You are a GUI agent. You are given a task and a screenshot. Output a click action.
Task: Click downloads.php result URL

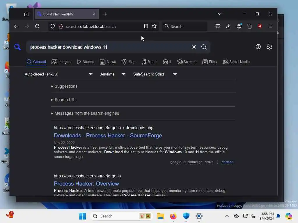pos(104,128)
